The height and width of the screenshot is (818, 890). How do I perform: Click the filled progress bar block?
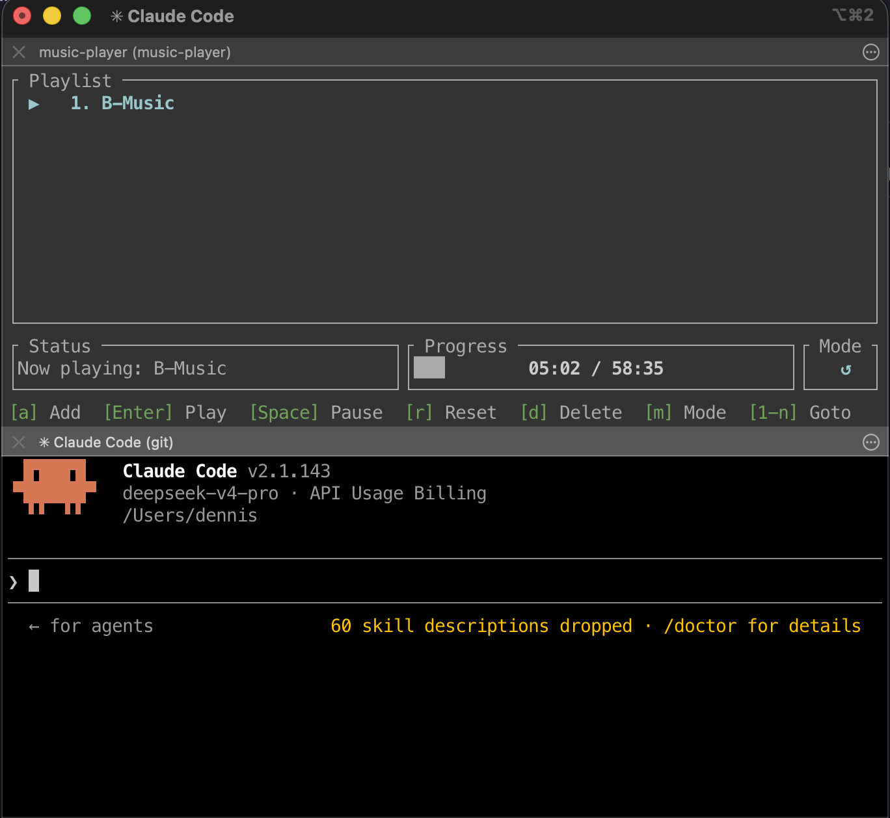pos(429,367)
